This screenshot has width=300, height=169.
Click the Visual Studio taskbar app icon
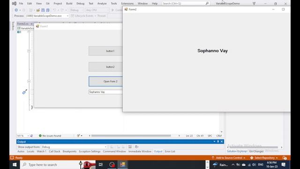click(x=123, y=165)
